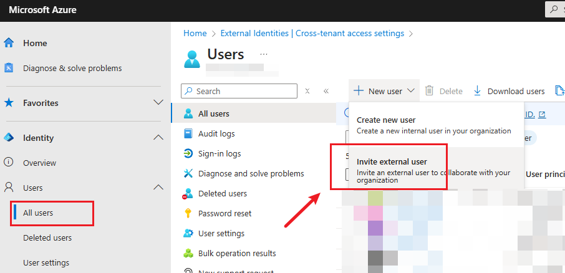Click the Sign-in logs arrow icon

(188, 154)
